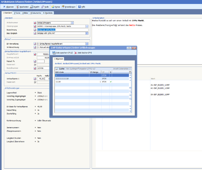Switch to the 4 Dokumente tab
This screenshot has width=202, height=170.
click(36, 13)
